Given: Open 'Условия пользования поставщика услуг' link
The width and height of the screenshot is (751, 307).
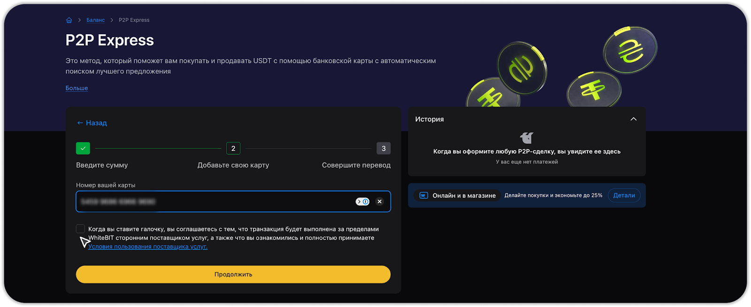Looking at the screenshot, I should (x=148, y=247).
